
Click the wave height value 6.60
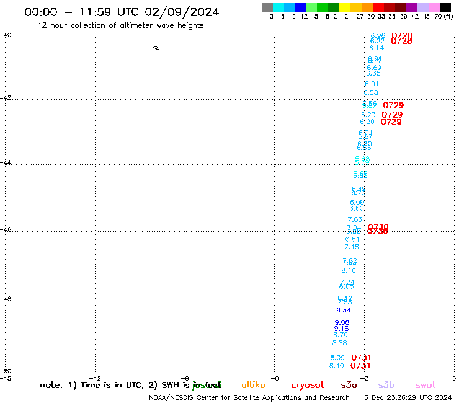tap(357, 208)
